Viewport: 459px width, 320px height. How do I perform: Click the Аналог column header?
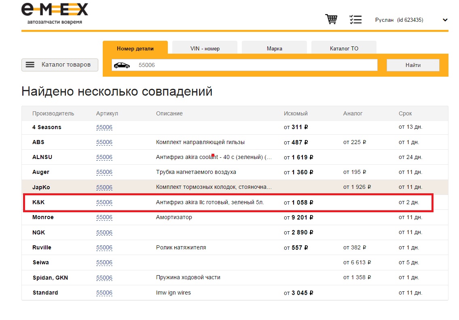click(353, 113)
